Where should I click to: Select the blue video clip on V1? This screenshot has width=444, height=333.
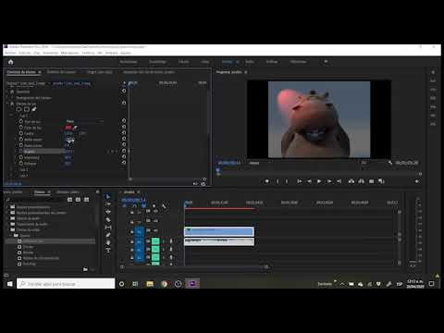click(219, 231)
